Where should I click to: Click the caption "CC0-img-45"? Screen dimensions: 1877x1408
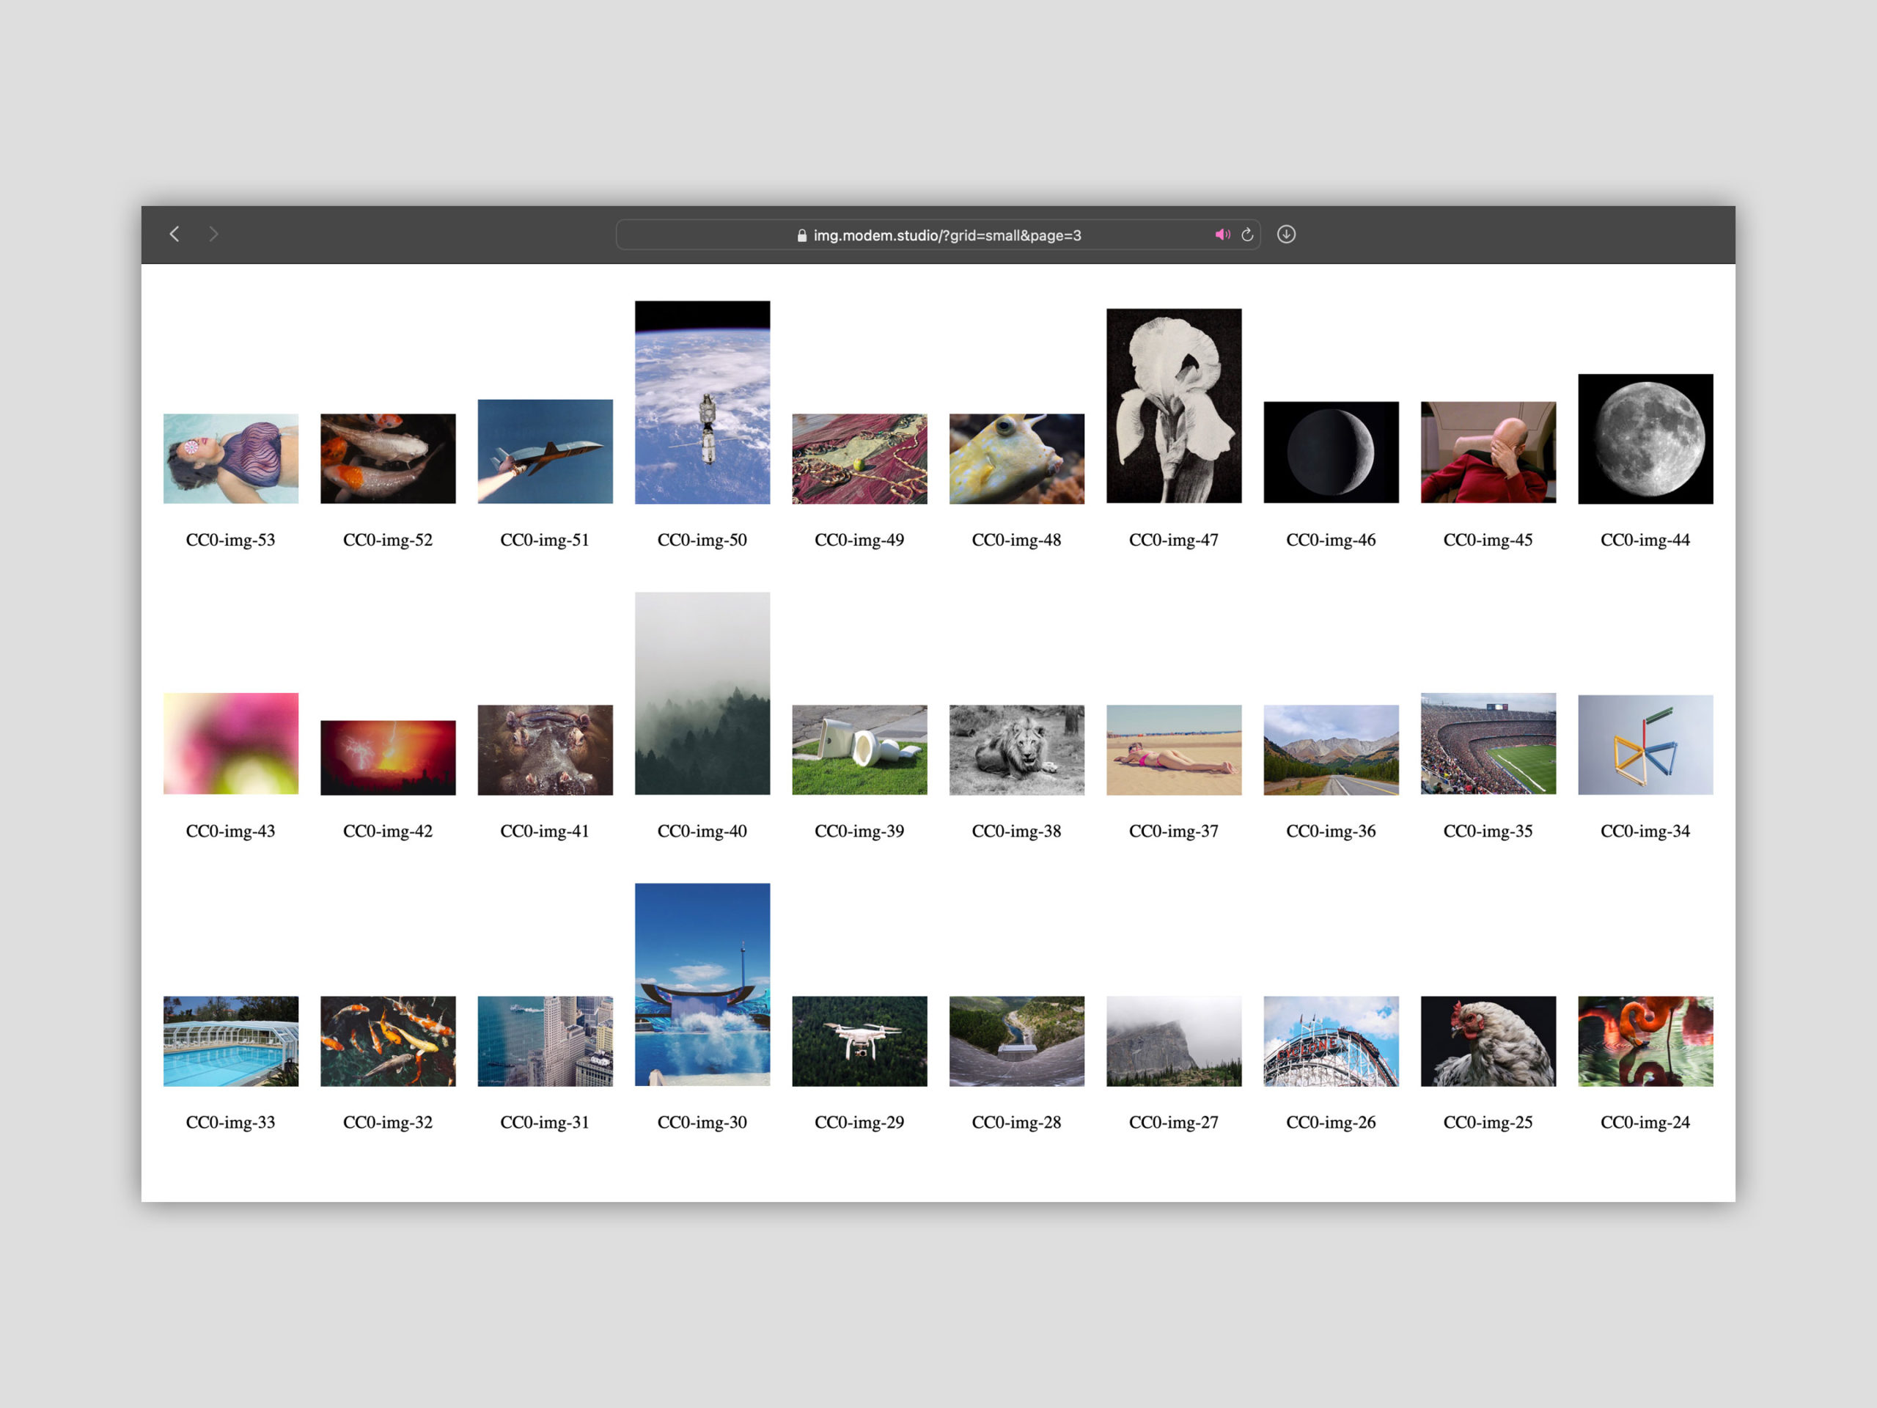1488,540
